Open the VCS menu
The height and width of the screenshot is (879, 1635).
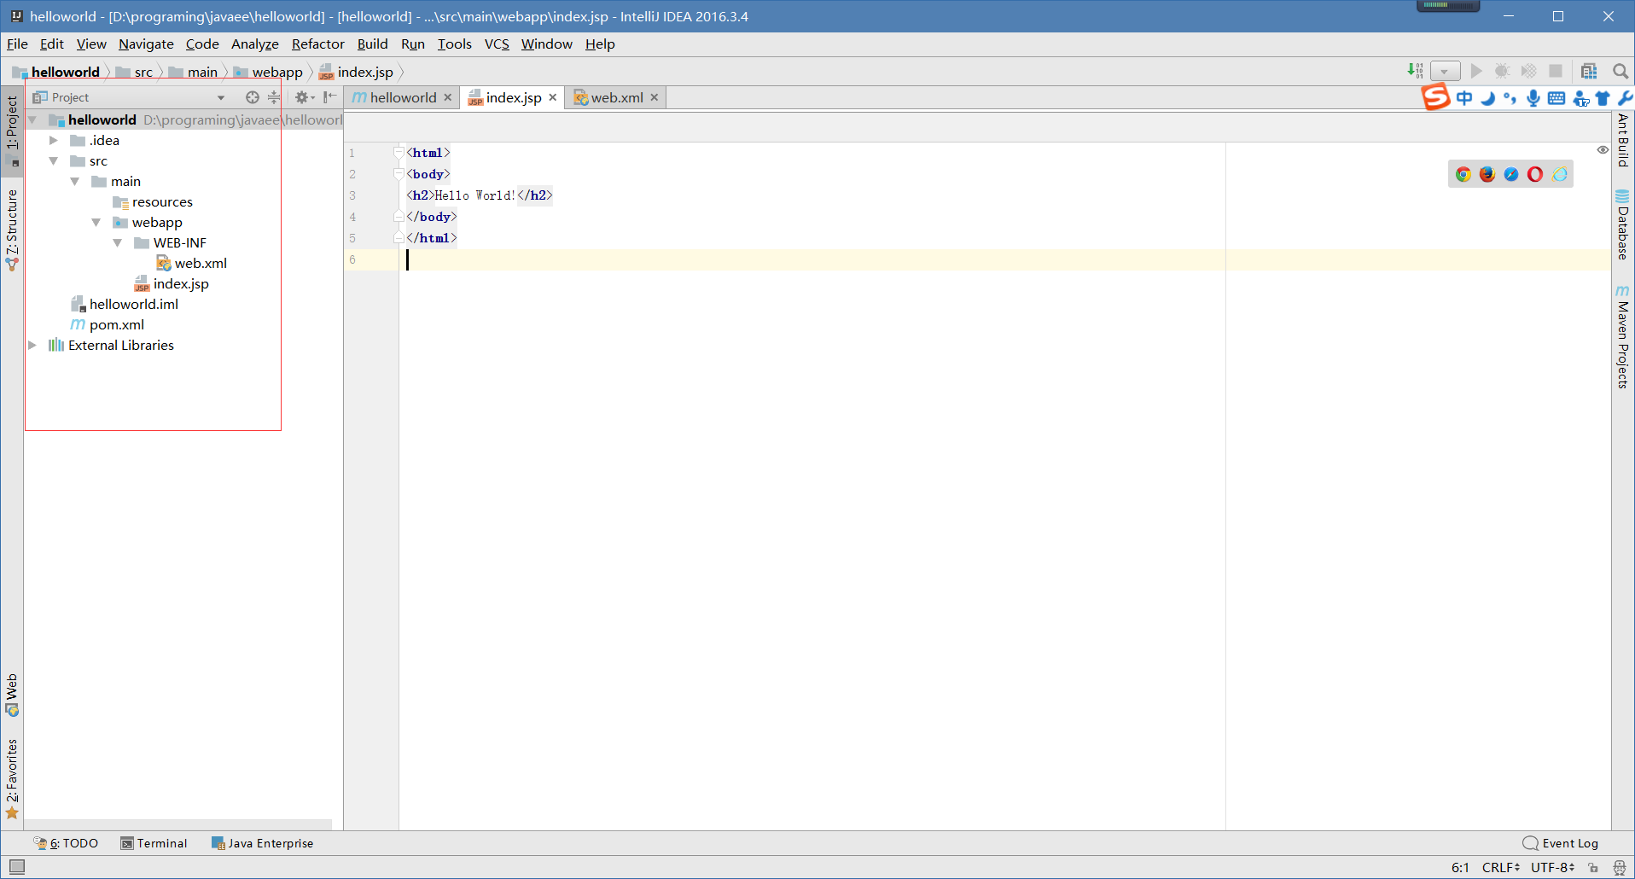(x=497, y=44)
